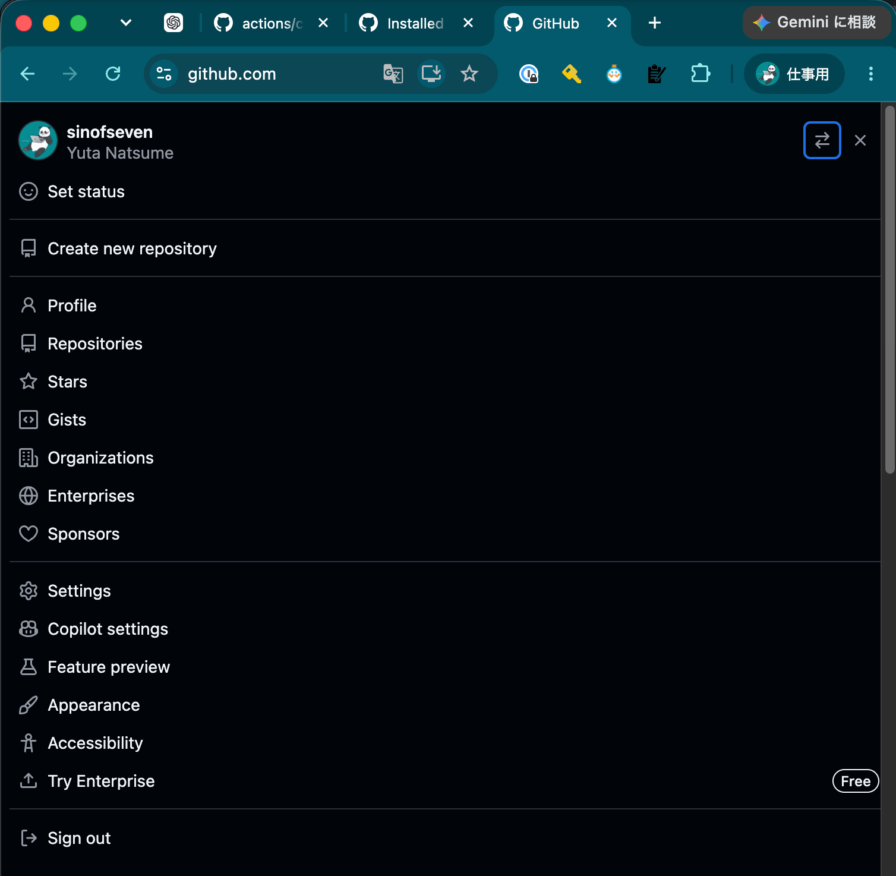The height and width of the screenshot is (876, 896).
Task: Click the site information icon in address bar
Action: 164,74
